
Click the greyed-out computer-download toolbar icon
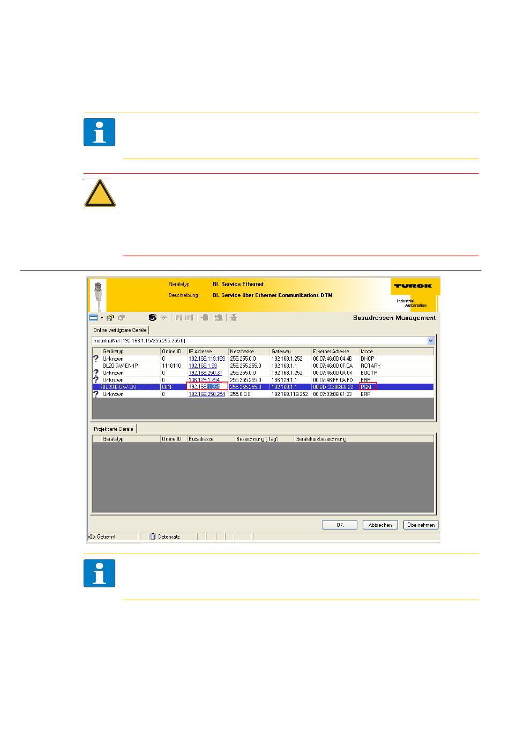click(219, 318)
